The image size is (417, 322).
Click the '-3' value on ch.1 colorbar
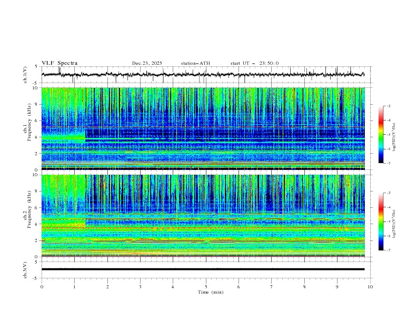(389, 106)
